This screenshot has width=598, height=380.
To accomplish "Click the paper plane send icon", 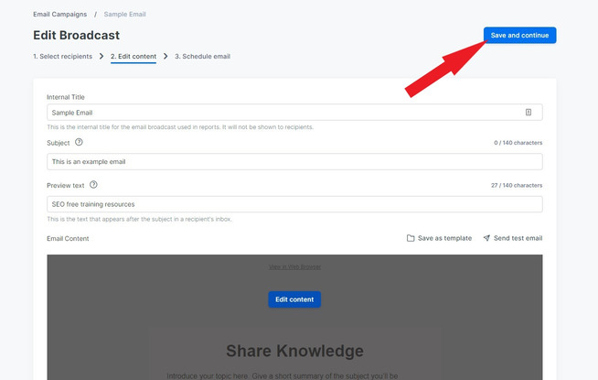I will [x=486, y=238].
